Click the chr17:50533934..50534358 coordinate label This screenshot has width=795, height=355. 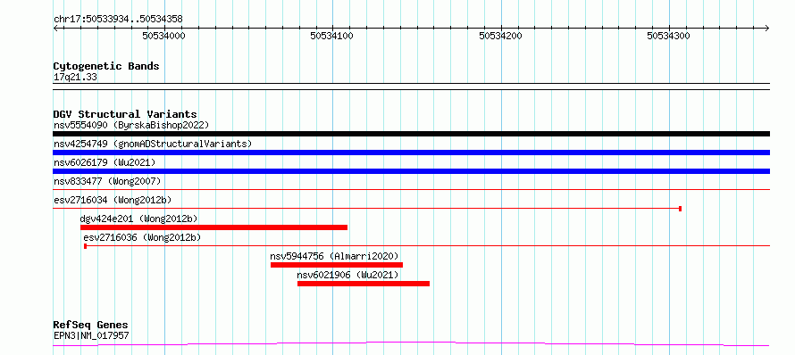(118, 20)
